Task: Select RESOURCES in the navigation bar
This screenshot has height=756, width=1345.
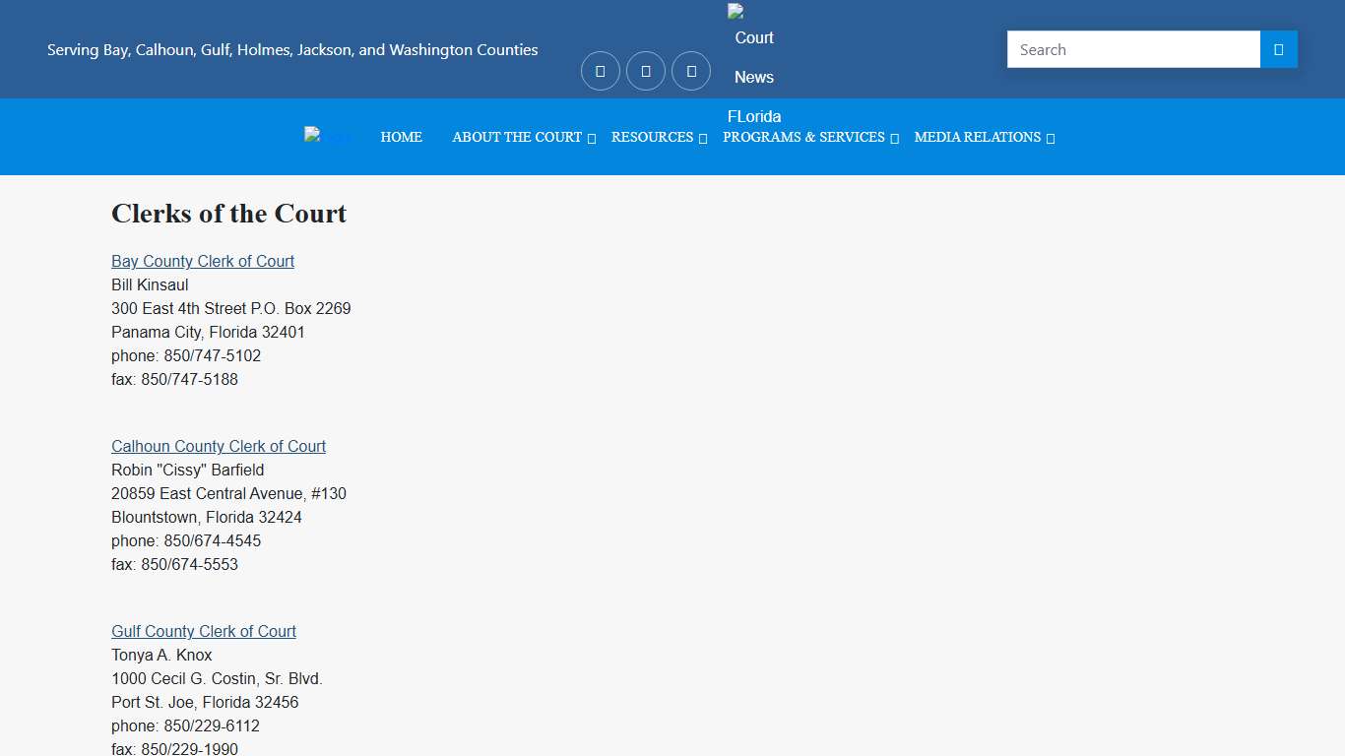Action: pyautogui.click(x=652, y=137)
